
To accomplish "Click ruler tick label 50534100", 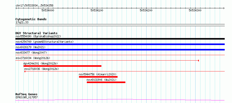I will 97,10.
